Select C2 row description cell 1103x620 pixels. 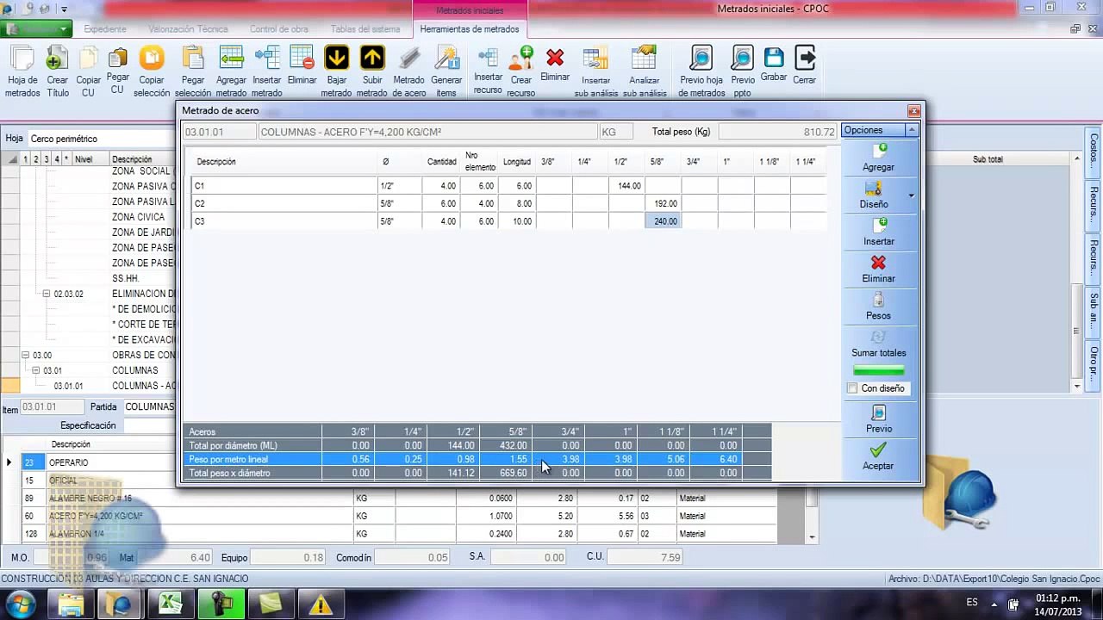(284, 203)
